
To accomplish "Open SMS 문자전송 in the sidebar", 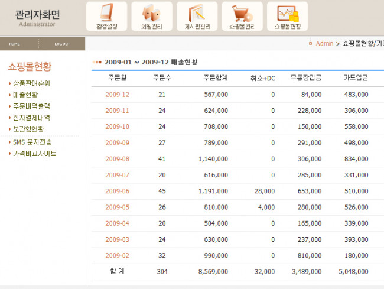I will (32, 142).
